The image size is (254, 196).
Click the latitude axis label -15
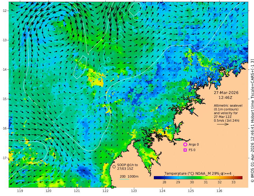coord(4,99)
